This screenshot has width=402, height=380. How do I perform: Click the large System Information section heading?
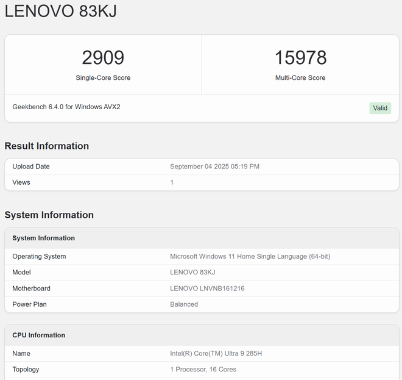point(49,215)
